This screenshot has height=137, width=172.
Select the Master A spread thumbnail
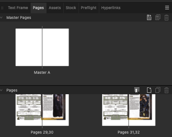(x=42, y=47)
